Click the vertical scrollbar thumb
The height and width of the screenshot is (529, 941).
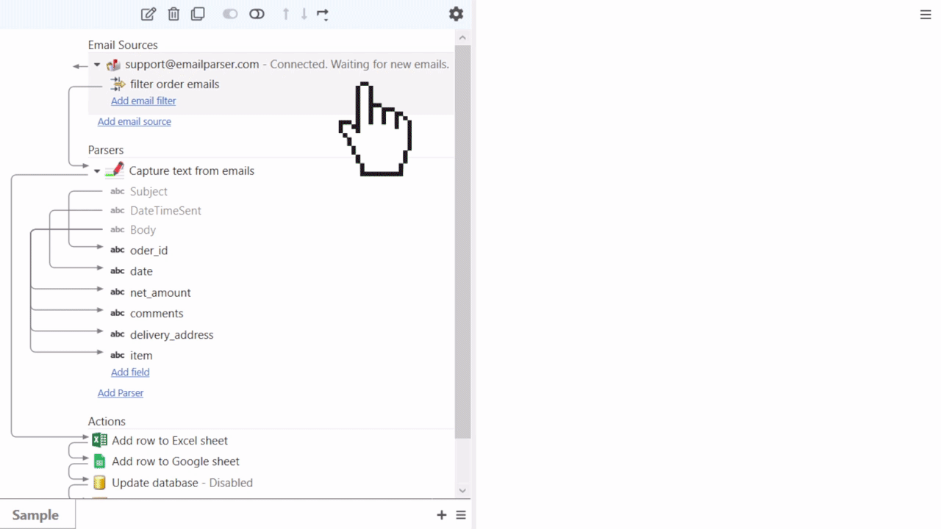pos(462,242)
